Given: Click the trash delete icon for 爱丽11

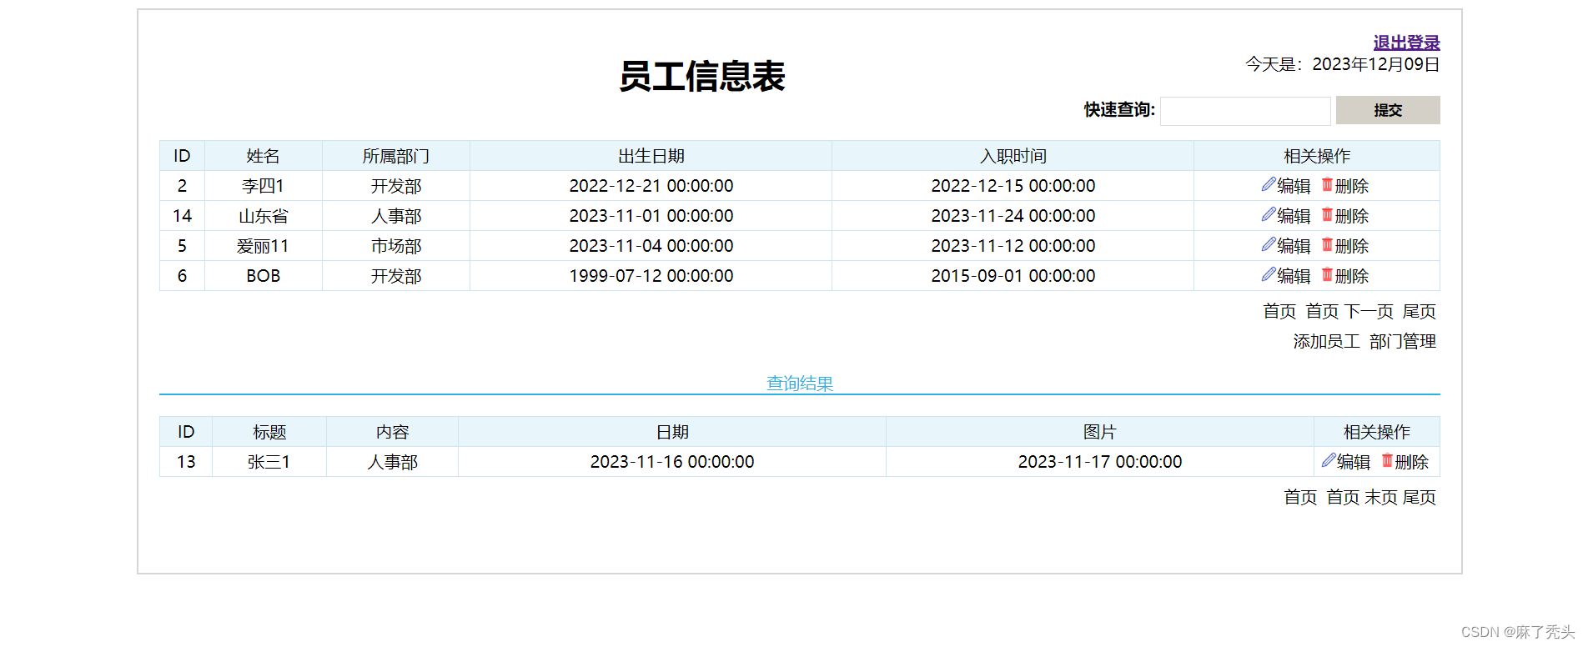Looking at the screenshot, I should click(1327, 244).
